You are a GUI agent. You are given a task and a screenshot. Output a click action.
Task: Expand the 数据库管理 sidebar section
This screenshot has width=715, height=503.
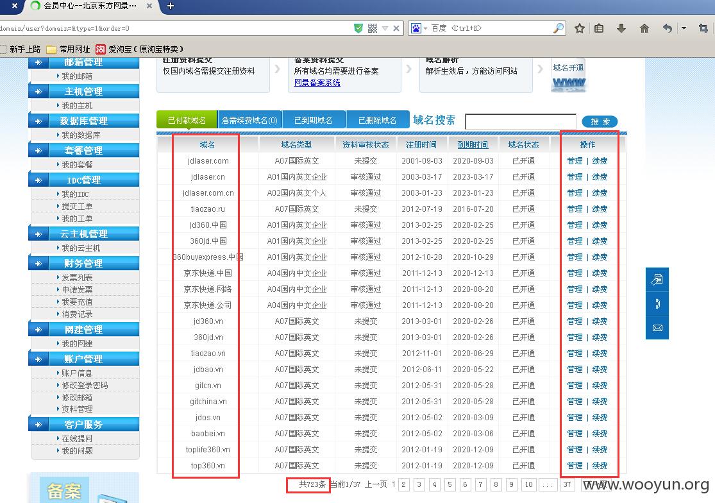84,121
